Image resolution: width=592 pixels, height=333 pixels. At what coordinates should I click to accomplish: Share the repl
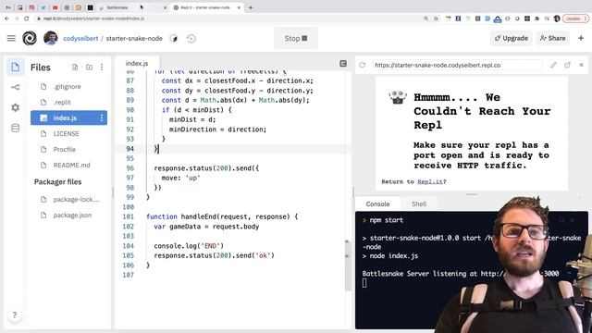552,38
